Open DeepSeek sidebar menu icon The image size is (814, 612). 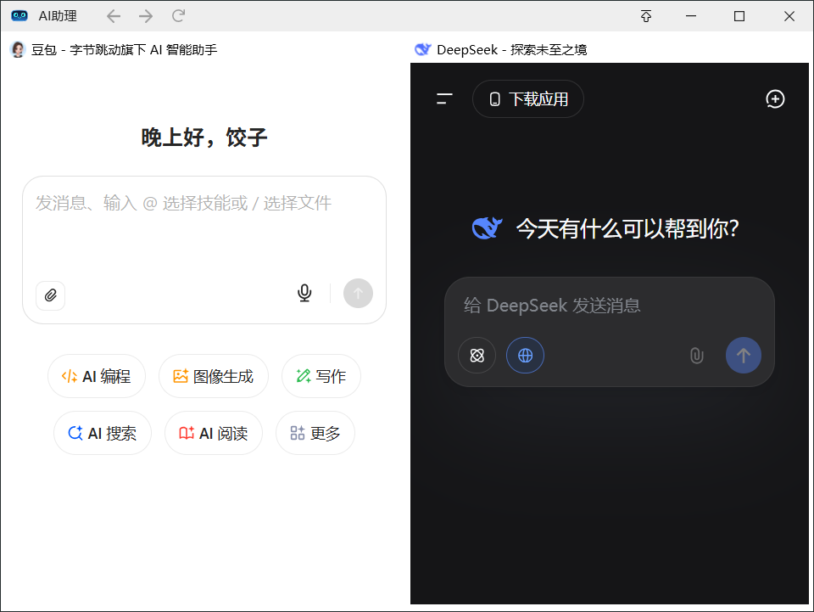pyautogui.click(x=444, y=98)
